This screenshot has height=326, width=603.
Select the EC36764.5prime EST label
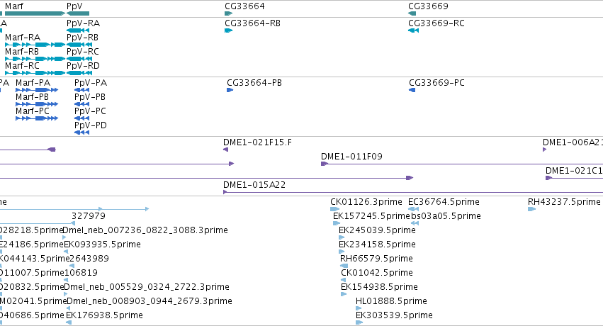coord(444,202)
